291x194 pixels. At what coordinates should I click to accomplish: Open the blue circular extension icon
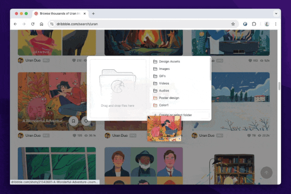[245, 24]
